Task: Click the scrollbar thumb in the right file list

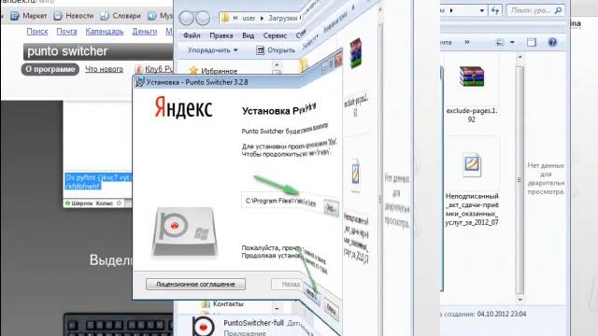Action: [520, 180]
